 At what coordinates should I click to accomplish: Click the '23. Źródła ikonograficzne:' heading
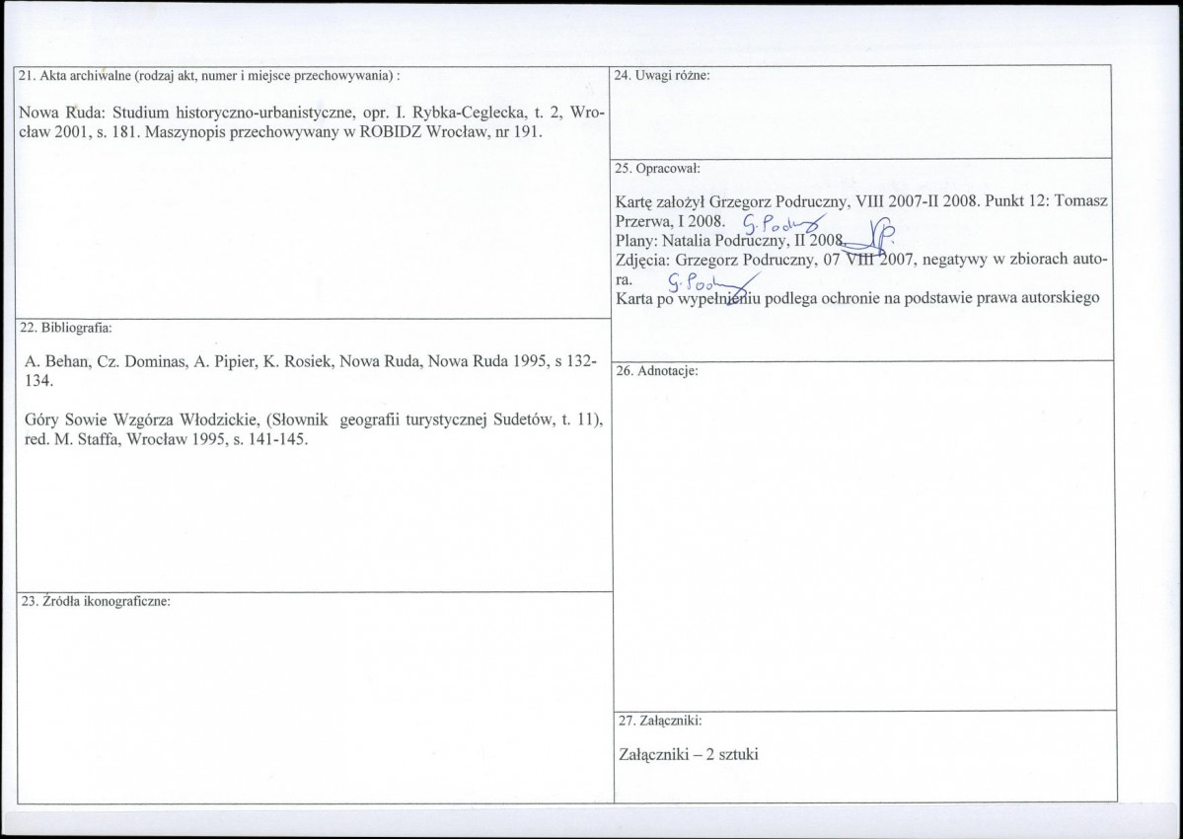[x=95, y=601]
